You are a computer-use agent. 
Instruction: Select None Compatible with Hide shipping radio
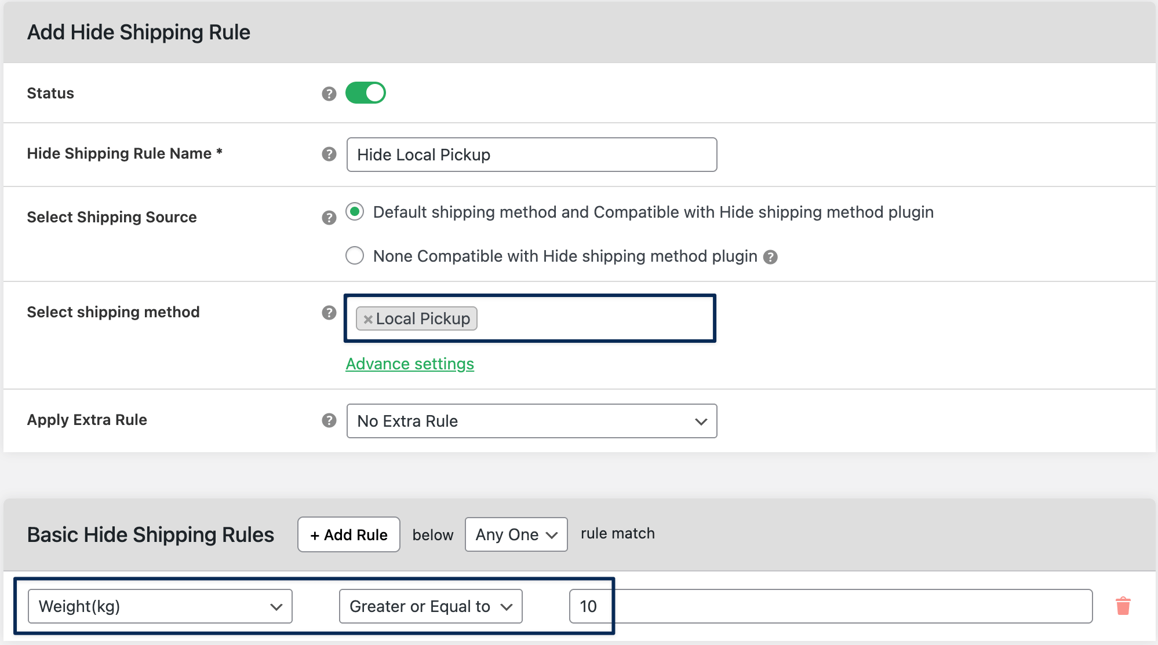pos(355,255)
